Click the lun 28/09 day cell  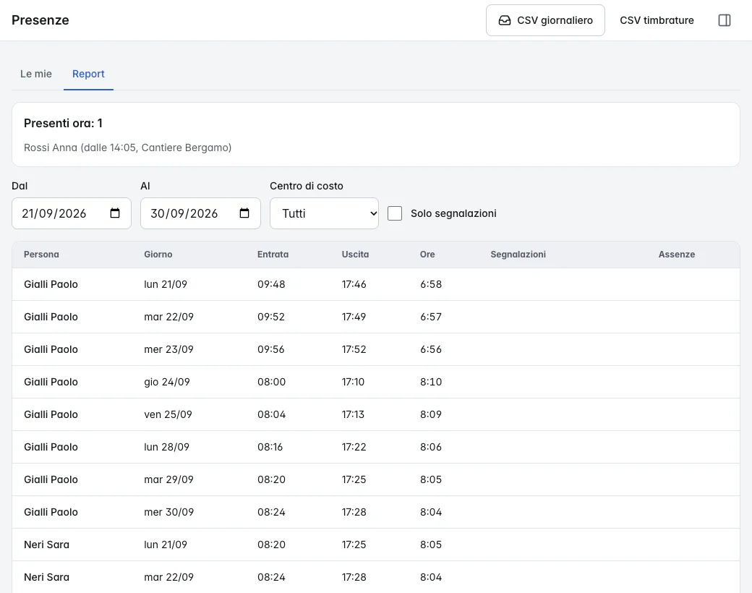point(167,448)
